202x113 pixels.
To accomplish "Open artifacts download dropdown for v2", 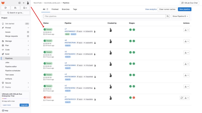I will pyautogui.click(x=186, y=86).
